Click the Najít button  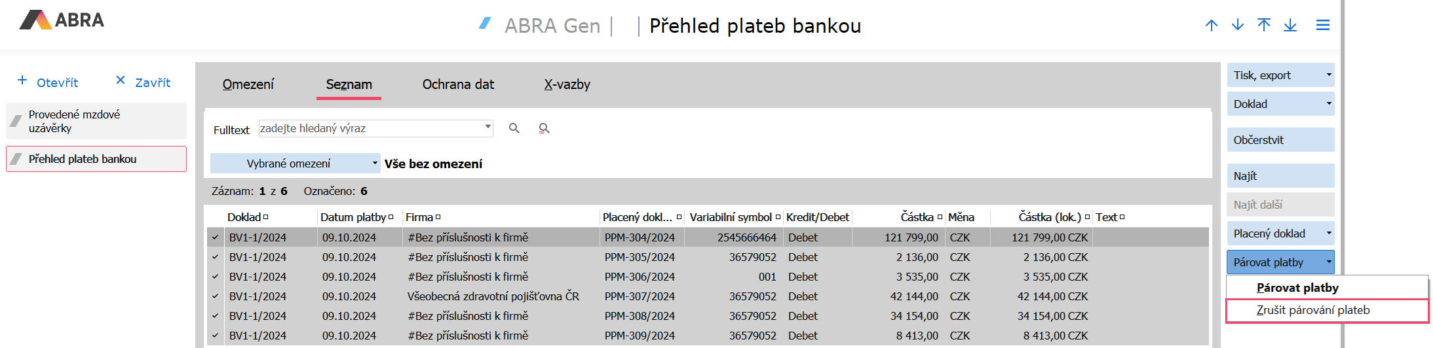pos(1280,176)
